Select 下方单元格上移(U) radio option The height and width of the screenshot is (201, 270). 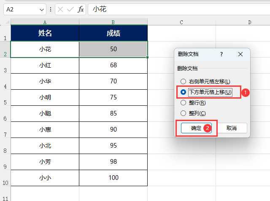[x=183, y=92]
